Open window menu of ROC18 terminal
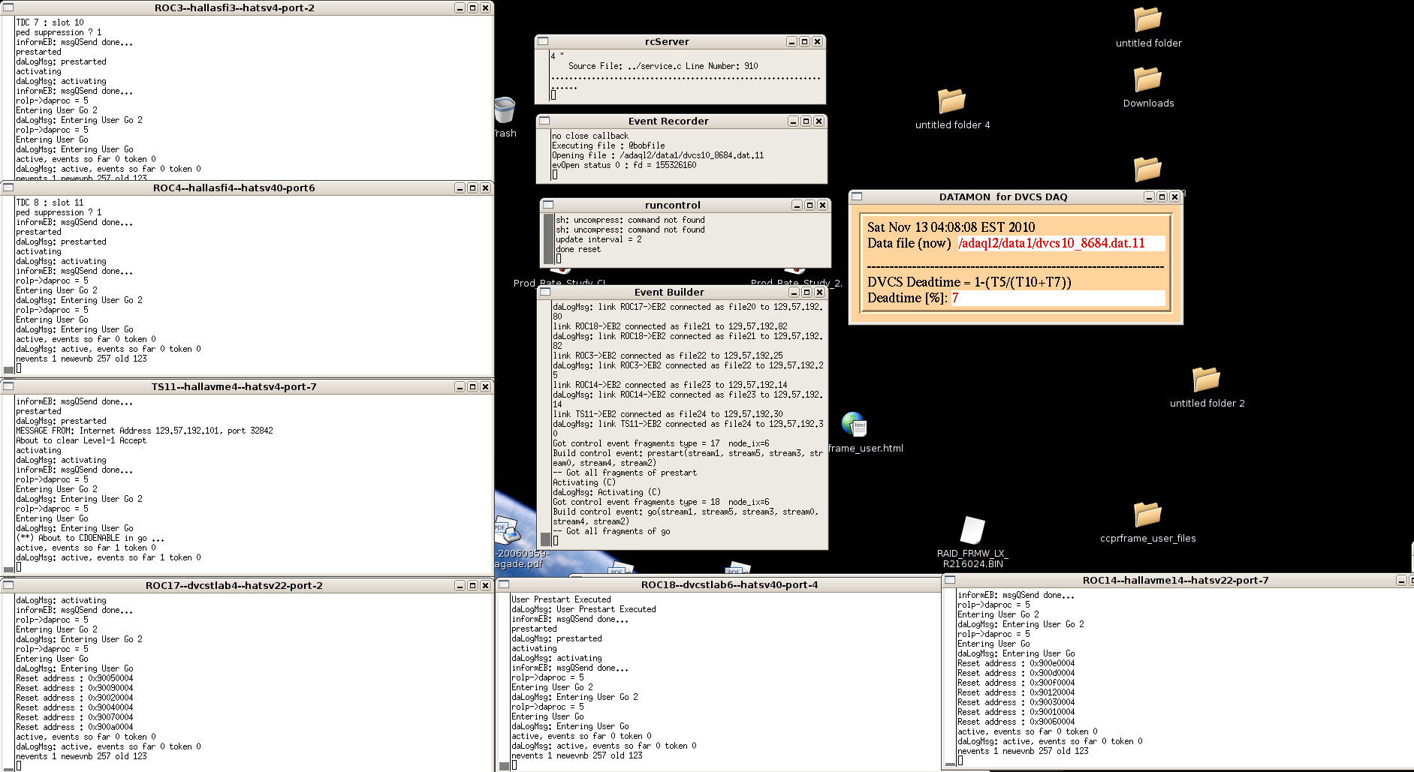 [504, 584]
